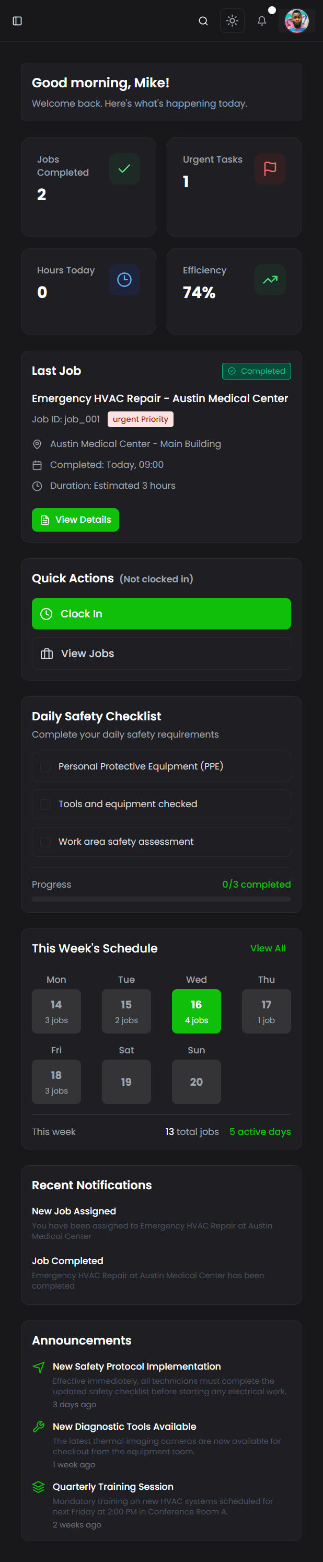The image size is (323, 1562).
Task: Click the wrench icon beside Diagnostic Tools announcement
Action: point(38,1426)
